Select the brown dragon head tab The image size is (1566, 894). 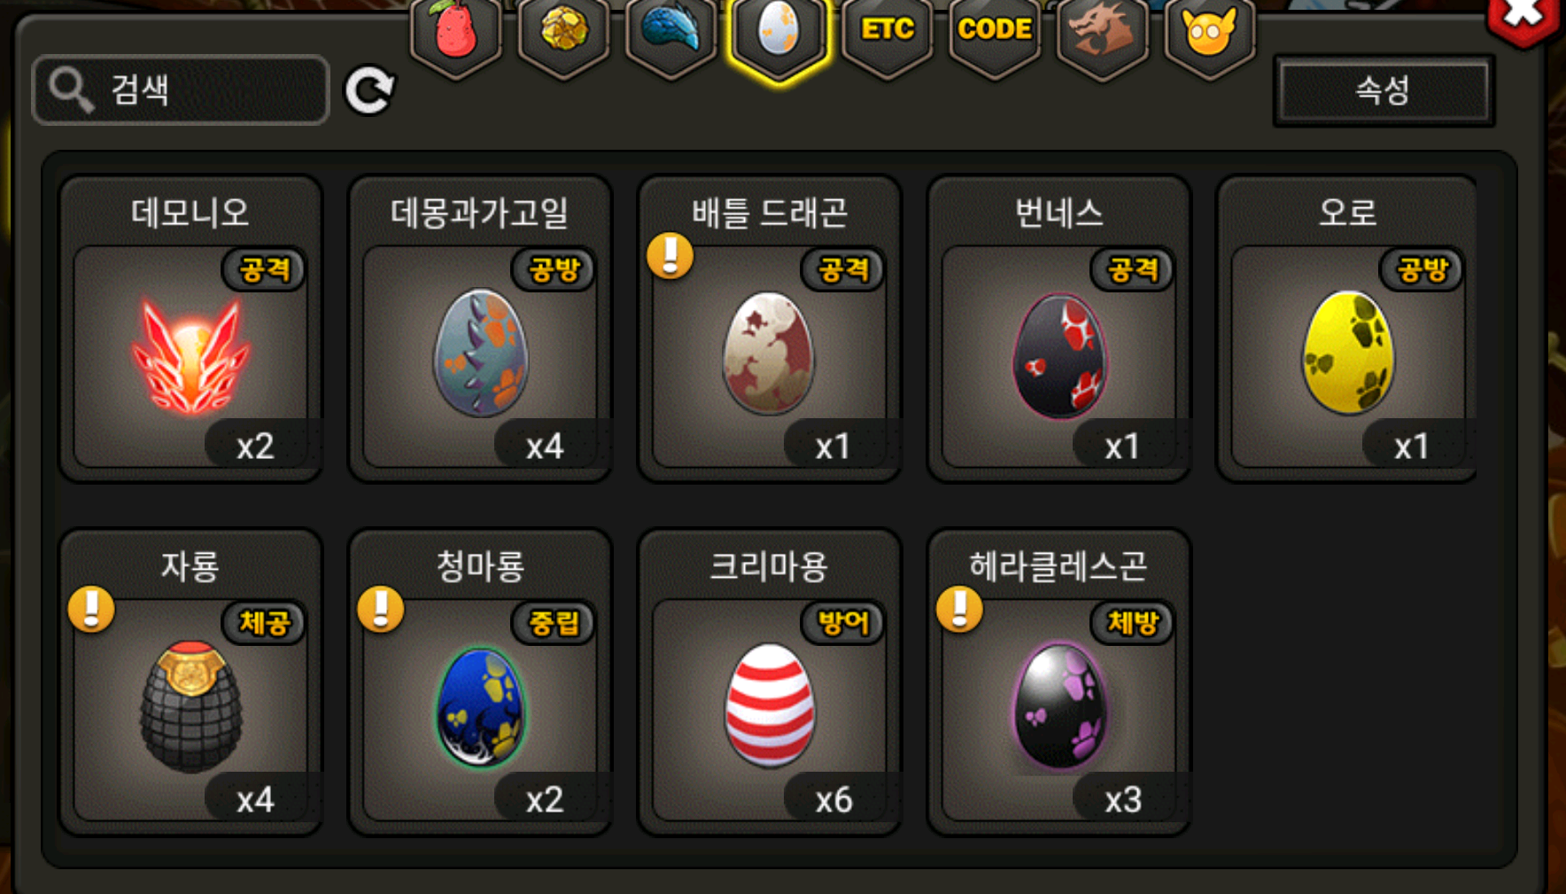(x=1102, y=35)
